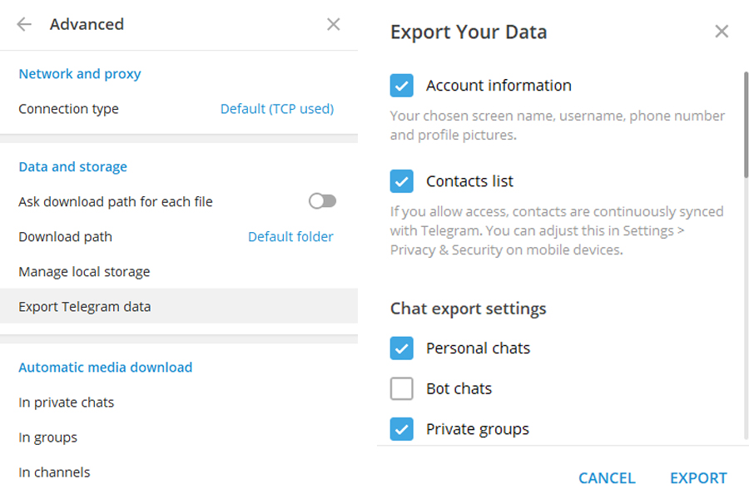Open automatic media download In channels
749x499 pixels.
point(54,472)
